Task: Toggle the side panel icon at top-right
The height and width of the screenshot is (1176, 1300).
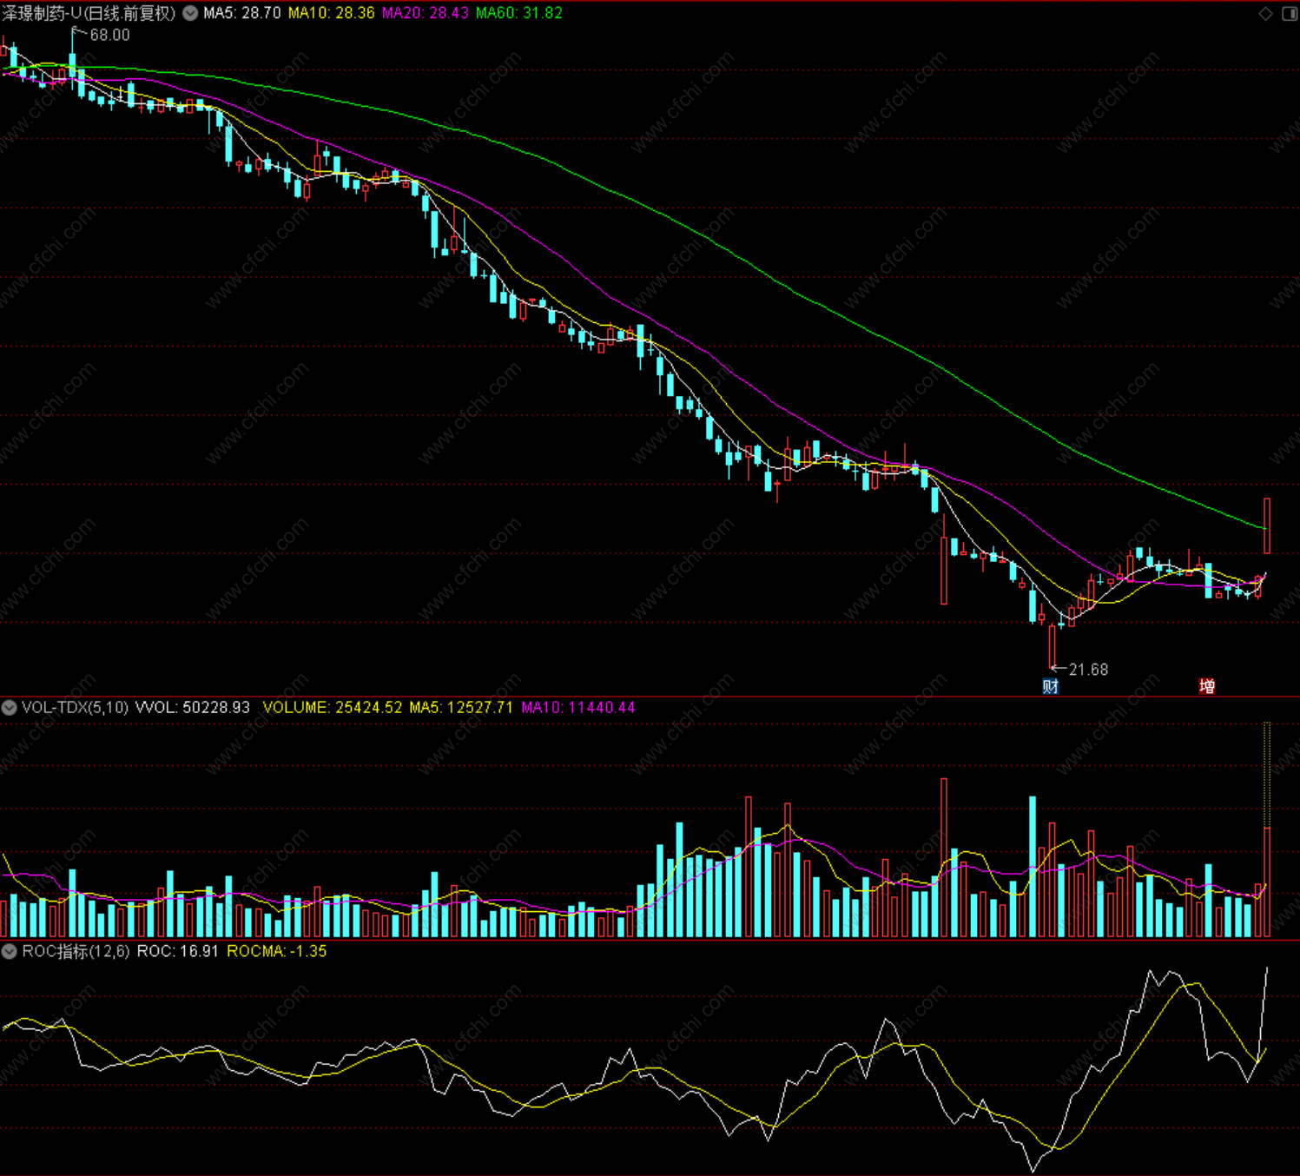Action: click(x=1290, y=13)
